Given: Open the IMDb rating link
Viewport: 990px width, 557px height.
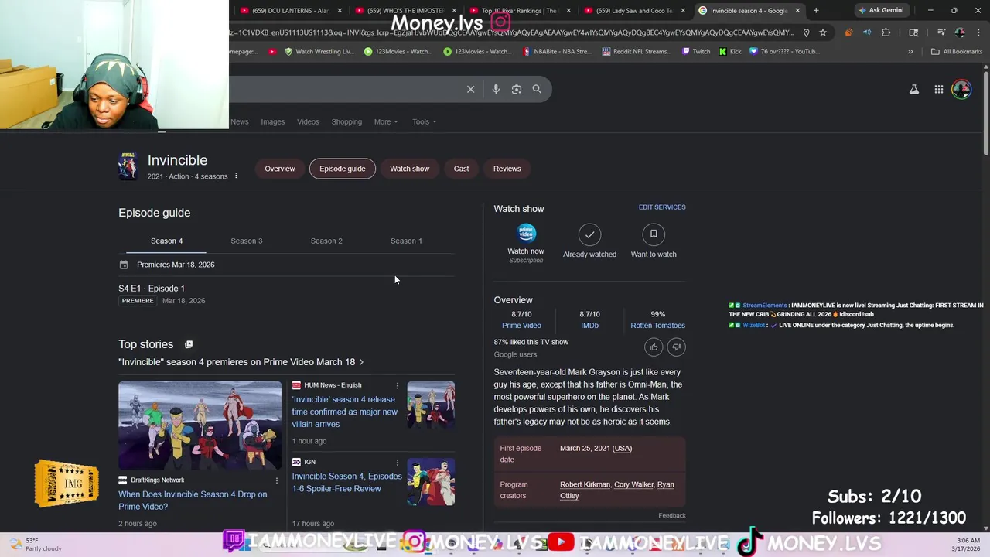Looking at the screenshot, I should click(x=589, y=326).
